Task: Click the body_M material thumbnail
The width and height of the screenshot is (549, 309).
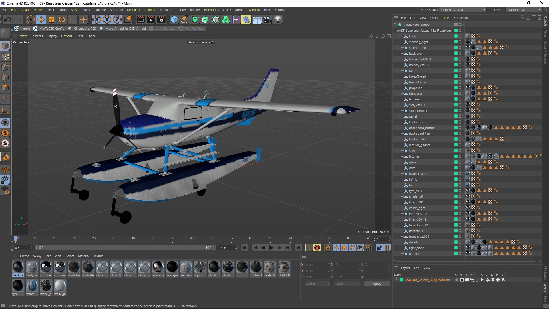Action: pos(32,267)
